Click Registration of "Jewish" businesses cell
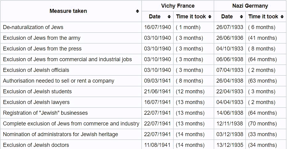Viewport: 287px width, 149px height. (x=45, y=113)
